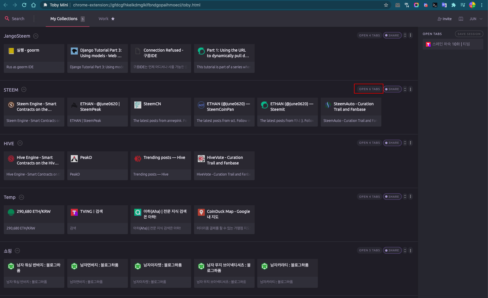Collapse the STEEM collection
The width and height of the screenshot is (488, 298).
coord(24,90)
